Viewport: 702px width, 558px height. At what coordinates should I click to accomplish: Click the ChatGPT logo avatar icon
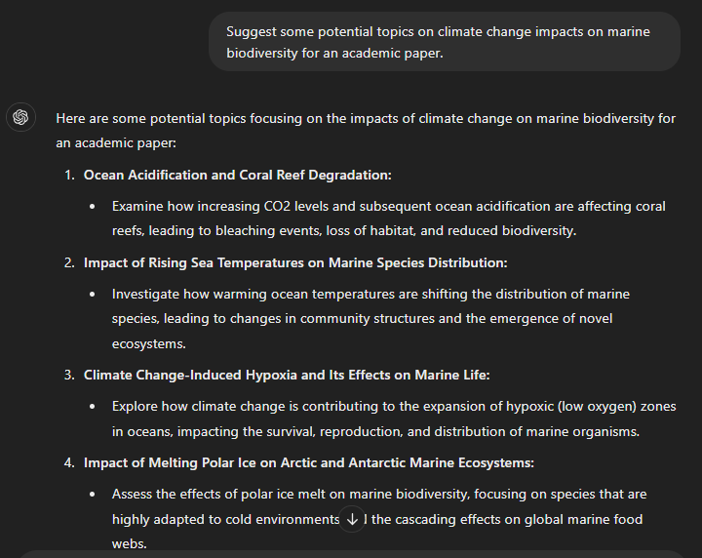(20, 117)
